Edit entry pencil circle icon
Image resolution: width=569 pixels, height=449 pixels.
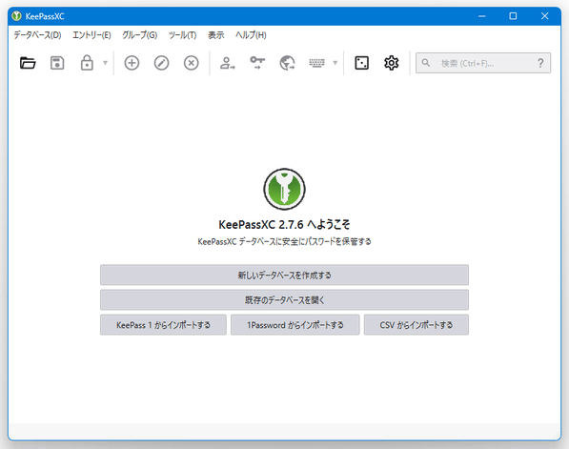click(x=161, y=63)
